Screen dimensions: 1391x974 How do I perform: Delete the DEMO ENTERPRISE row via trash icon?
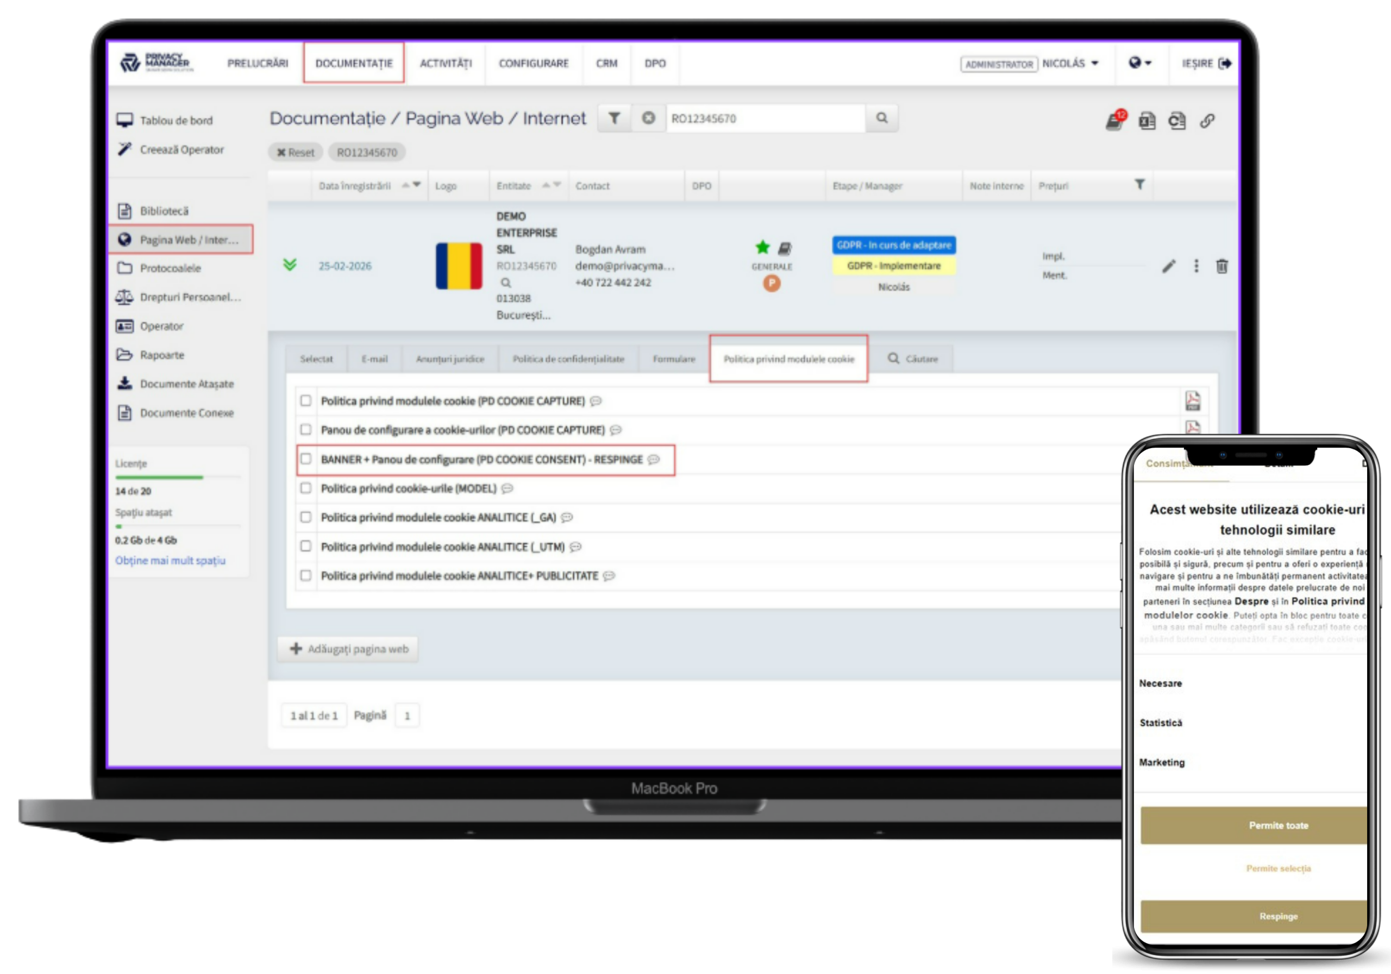(1221, 266)
